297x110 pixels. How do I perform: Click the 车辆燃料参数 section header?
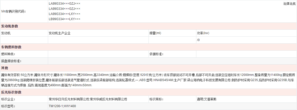[11, 47]
